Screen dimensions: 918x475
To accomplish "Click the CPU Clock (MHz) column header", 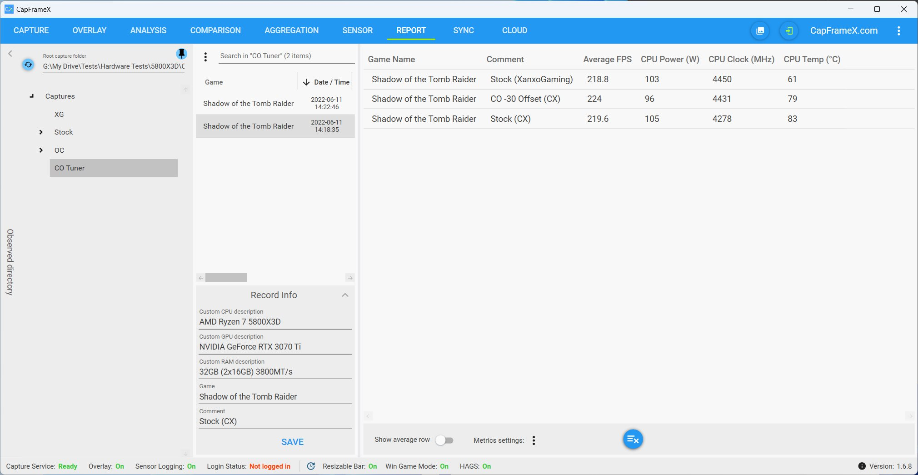I will (x=741, y=60).
